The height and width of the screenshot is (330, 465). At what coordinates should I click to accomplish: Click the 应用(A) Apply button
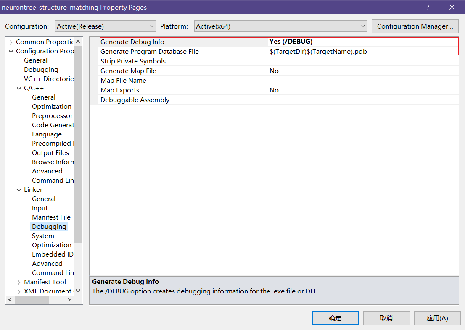tap(437, 318)
